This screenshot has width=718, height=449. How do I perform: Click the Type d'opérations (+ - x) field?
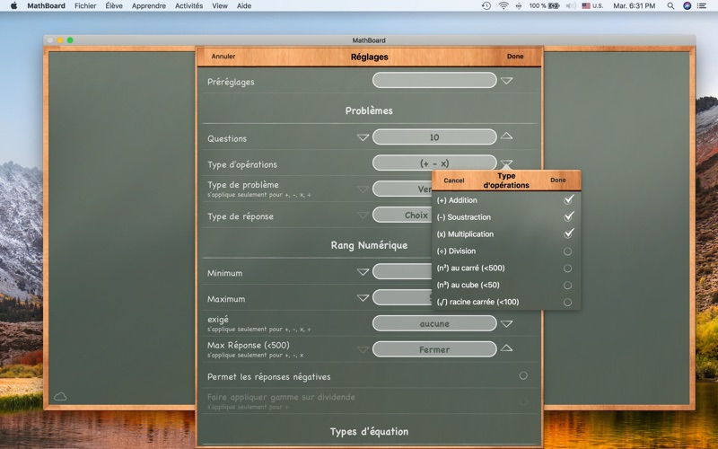[434, 163]
